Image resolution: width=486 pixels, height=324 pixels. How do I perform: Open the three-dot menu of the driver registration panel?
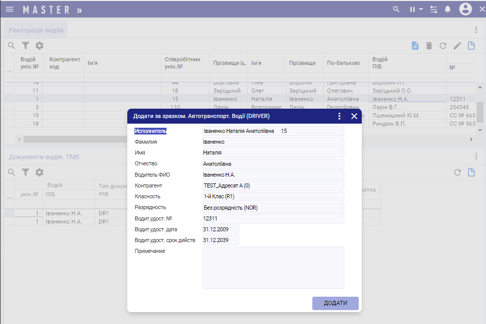(x=476, y=30)
